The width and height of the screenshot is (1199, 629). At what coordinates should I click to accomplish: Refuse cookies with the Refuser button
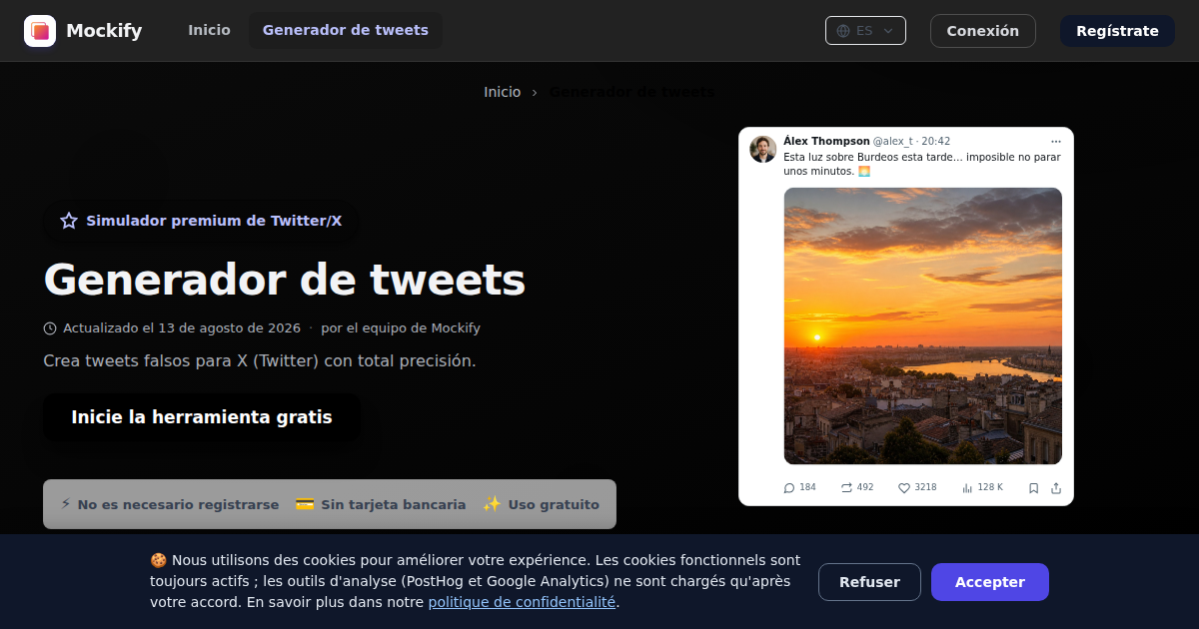click(869, 582)
